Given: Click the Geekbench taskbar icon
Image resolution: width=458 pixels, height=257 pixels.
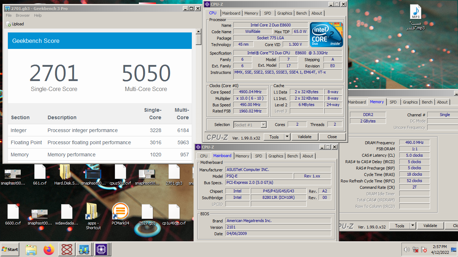Looking at the screenshot, I should 84,250.
